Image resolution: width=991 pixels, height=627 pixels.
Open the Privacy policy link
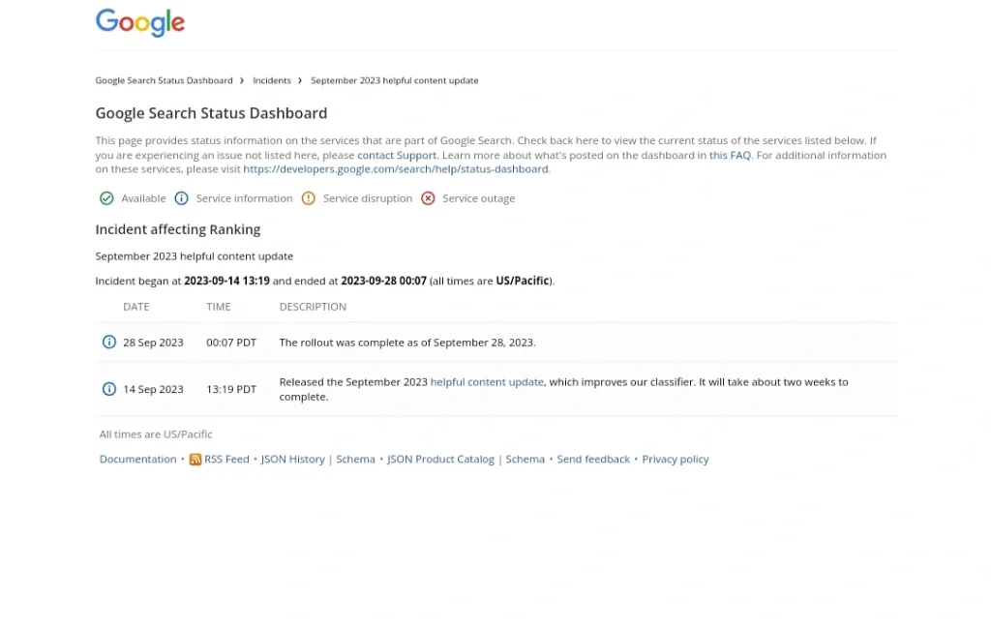click(x=675, y=459)
